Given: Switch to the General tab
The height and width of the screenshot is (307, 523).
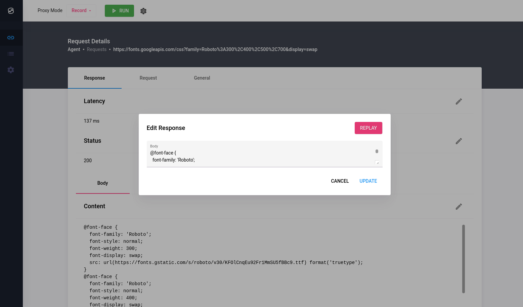Looking at the screenshot, I should pyautogui.click(x=202, y=78).
